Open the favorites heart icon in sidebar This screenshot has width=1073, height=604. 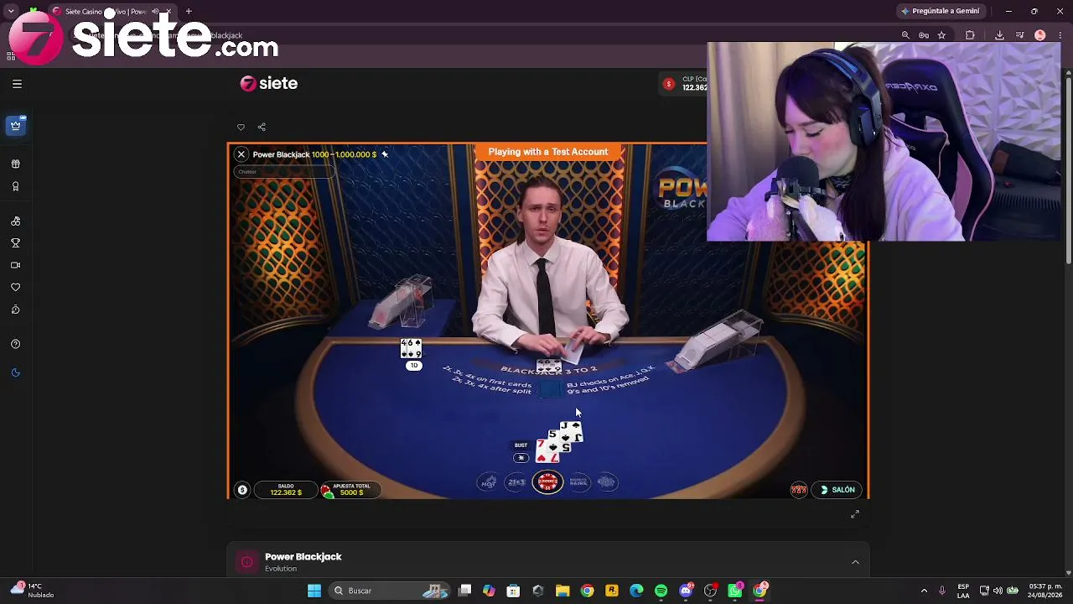pos(16,288)
